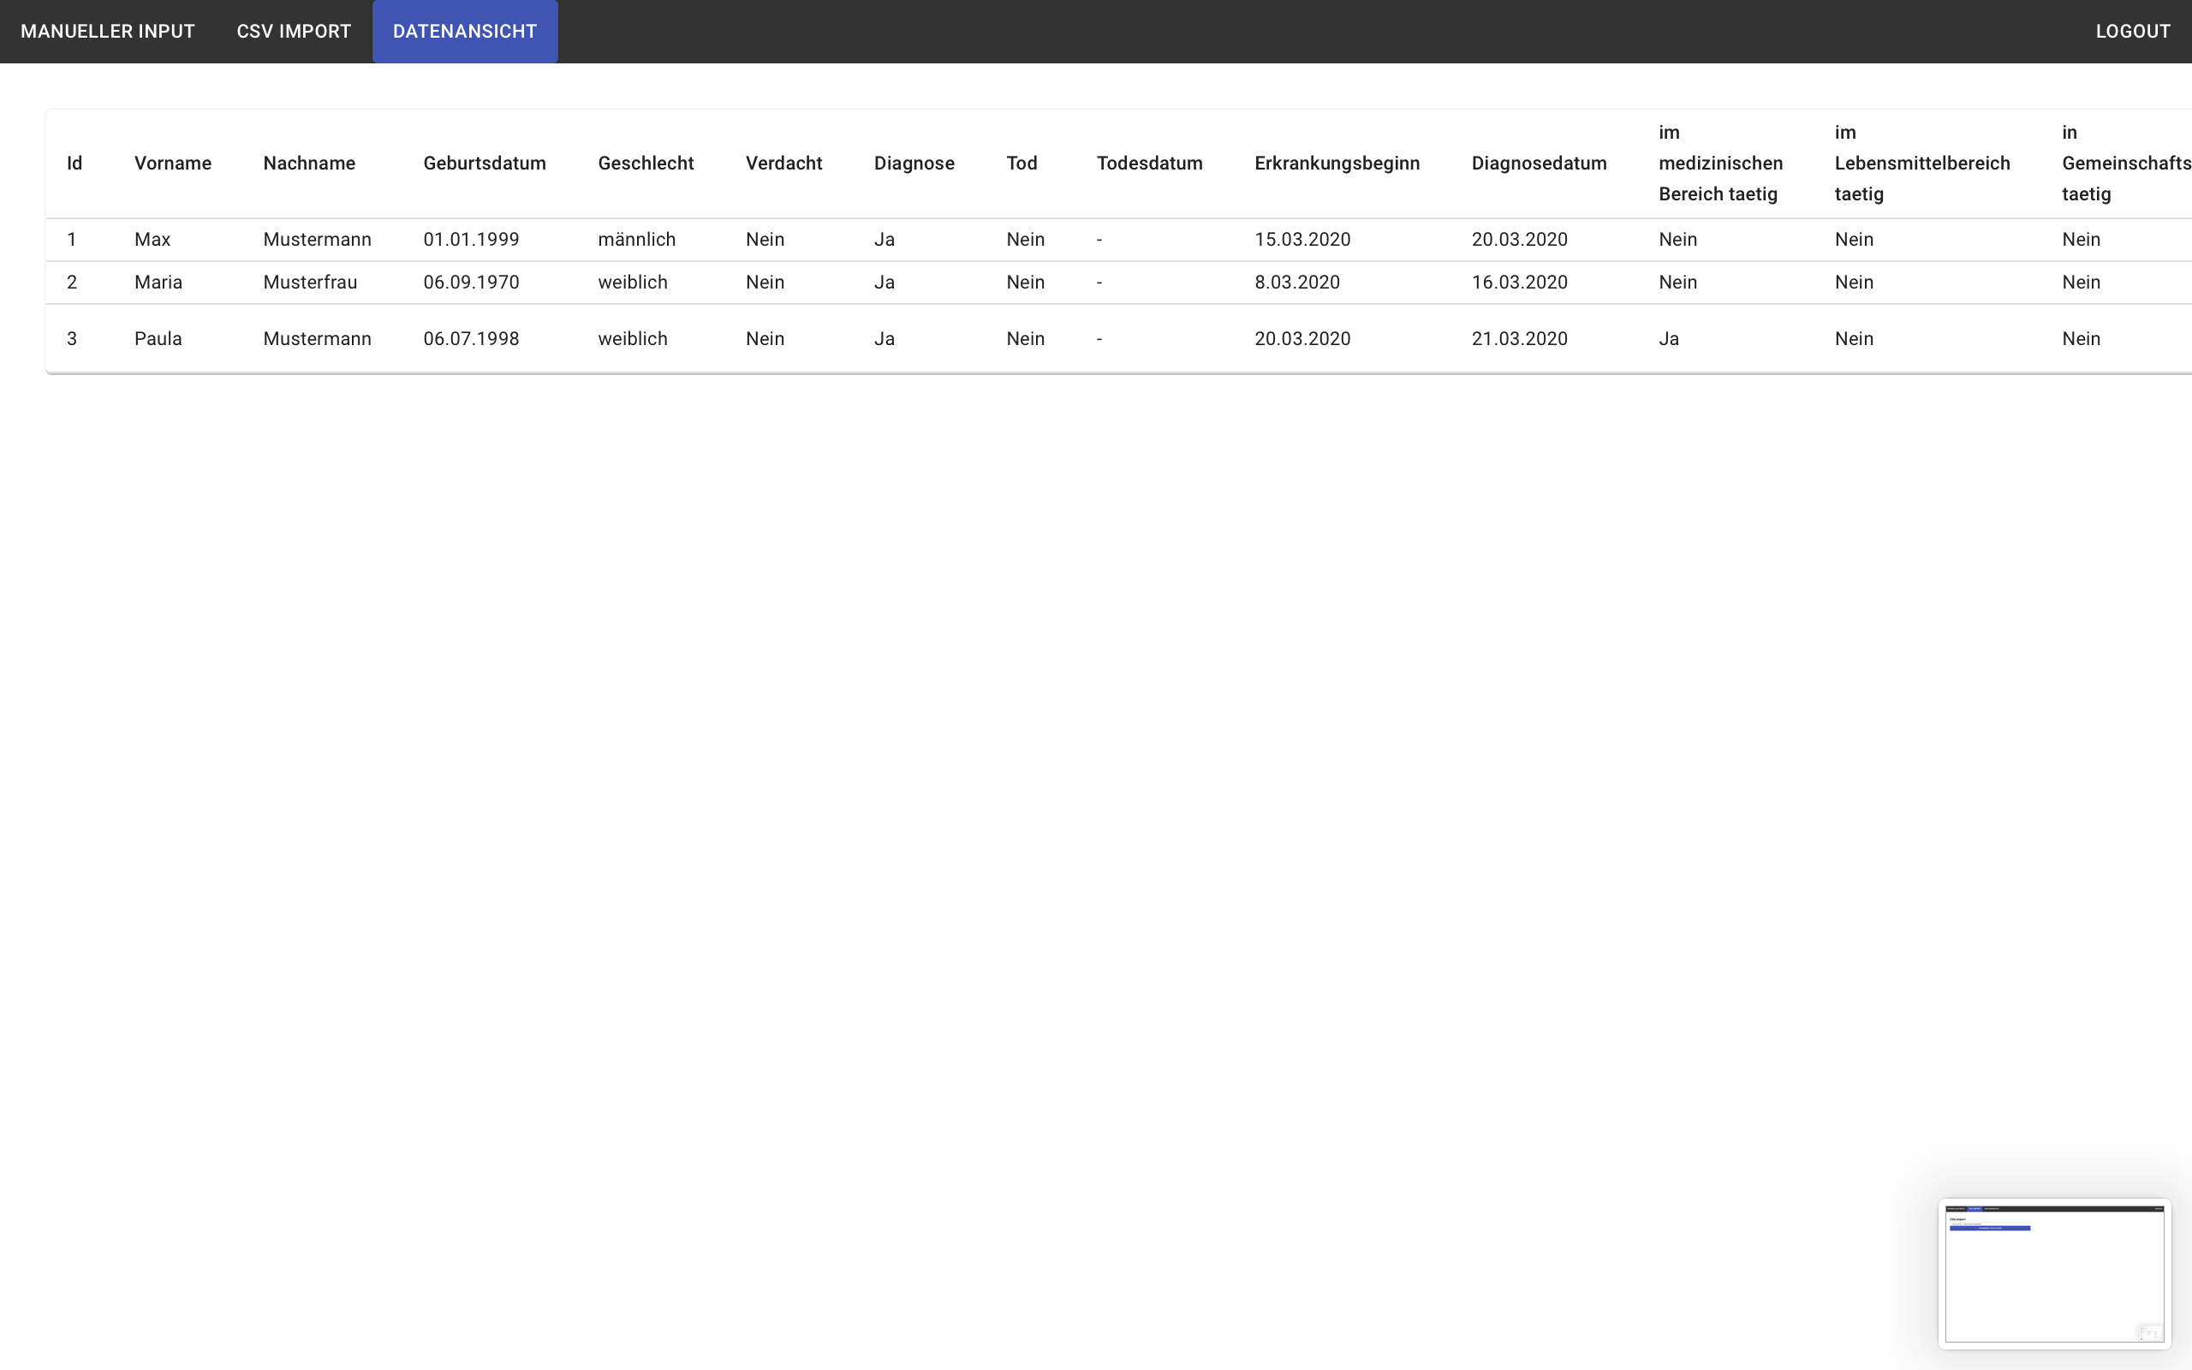Click the Erkrankungsbeginn column header
This screenshot has height=1370, width=2192.
1336,163
